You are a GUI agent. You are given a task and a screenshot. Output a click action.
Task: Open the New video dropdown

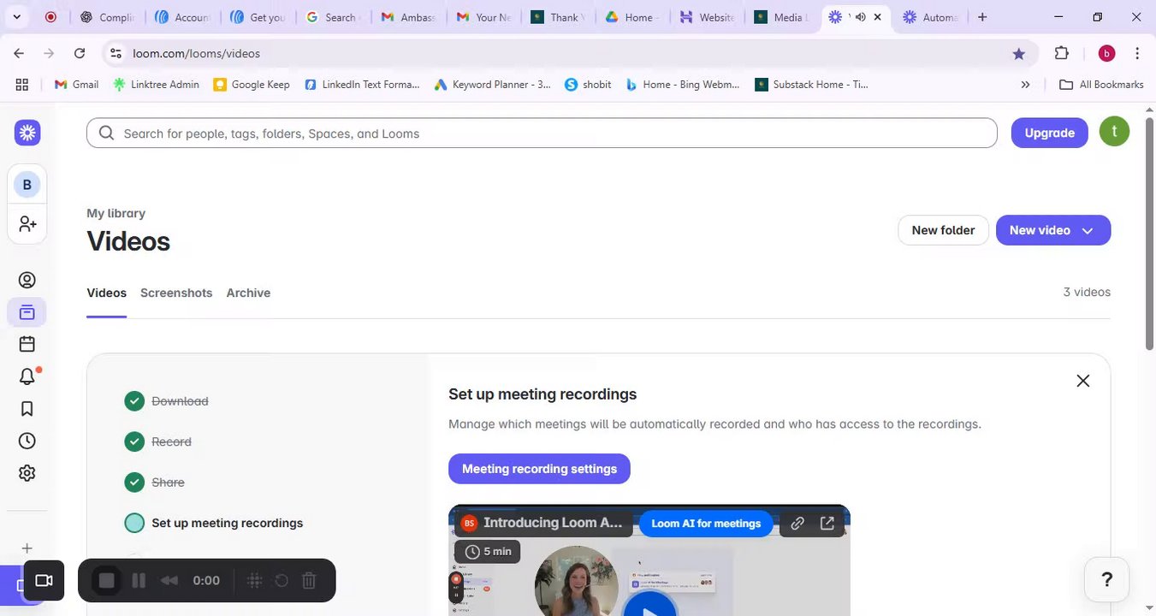[1053, 230]
